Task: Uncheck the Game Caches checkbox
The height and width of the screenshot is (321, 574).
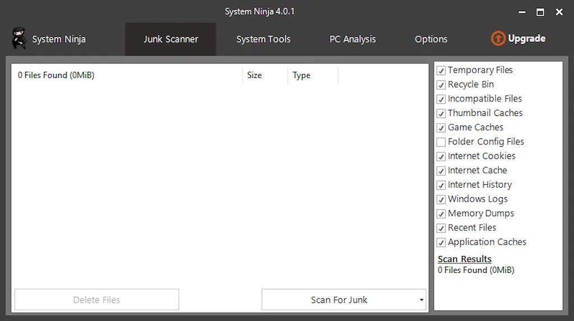Action: 441,128
